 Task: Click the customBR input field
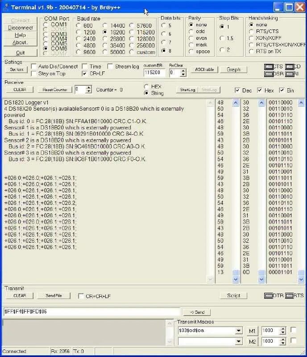pos(154,73)
